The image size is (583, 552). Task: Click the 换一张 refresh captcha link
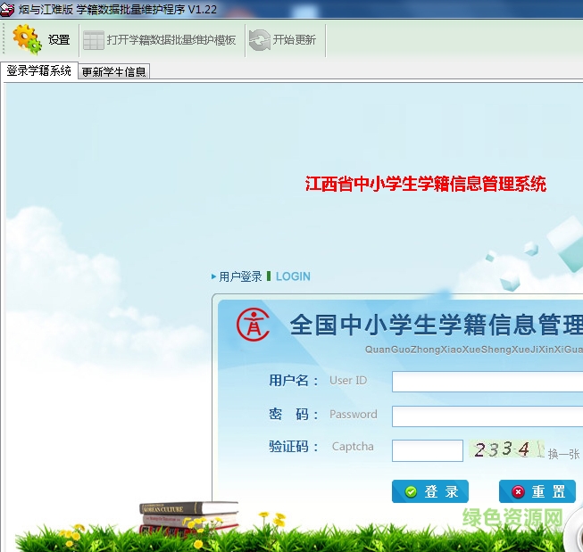coord(563,454)
